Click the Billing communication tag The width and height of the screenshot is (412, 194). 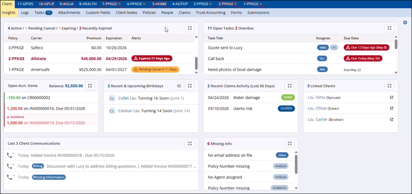[38, 166]
